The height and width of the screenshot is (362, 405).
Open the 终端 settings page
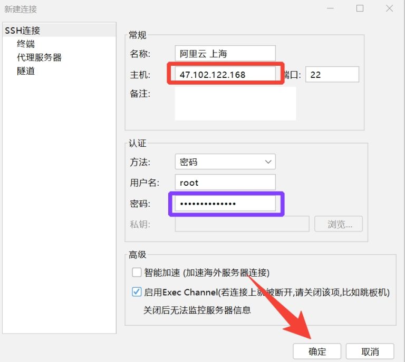[x=26, y=44]
